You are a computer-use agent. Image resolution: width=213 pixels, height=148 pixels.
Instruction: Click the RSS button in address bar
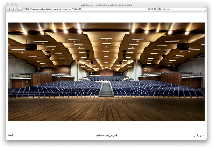pyautogui.click(x=150, y=9)
